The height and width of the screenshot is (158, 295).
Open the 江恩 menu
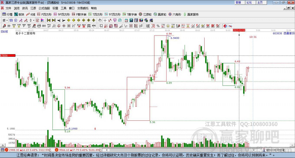tap(33, 8)
